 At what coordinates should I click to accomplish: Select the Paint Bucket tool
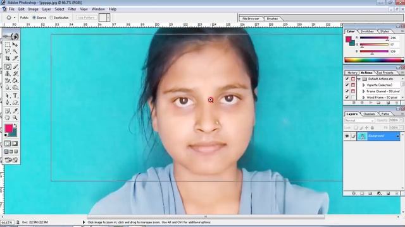(x=15, y=81)
